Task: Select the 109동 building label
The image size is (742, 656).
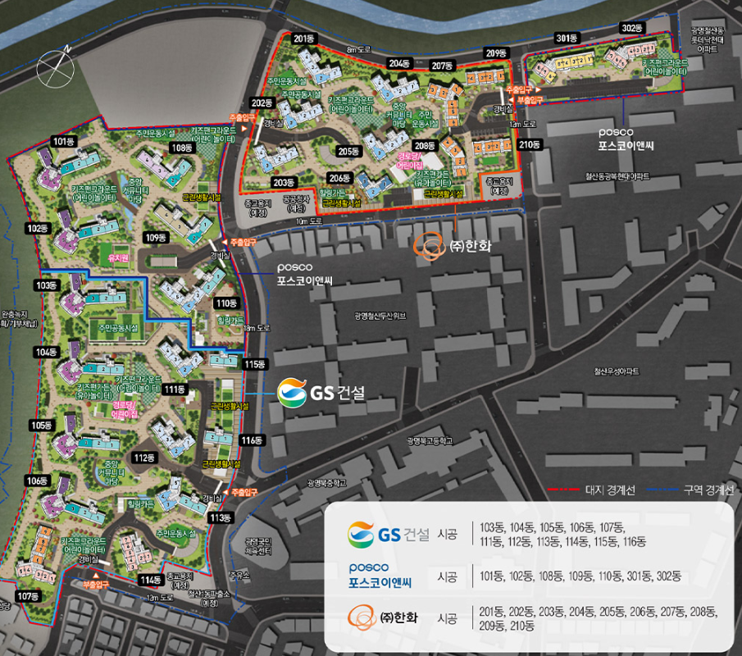Action: coord(156,238)
